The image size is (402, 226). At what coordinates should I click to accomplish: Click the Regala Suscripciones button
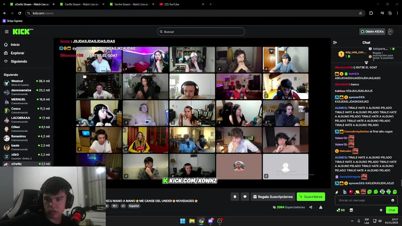tap(273, 197)
